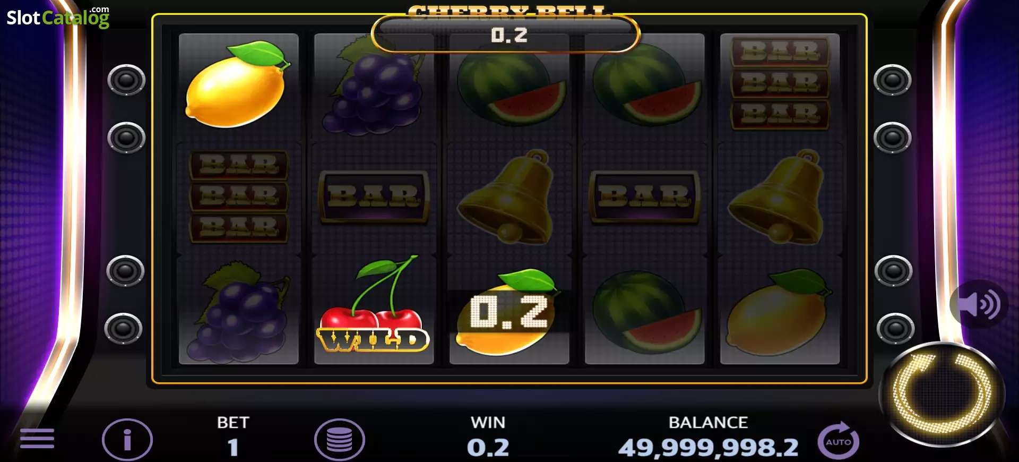1019x462 pixels.
Task: Open the info paytable button
Action: pos(127,440)
